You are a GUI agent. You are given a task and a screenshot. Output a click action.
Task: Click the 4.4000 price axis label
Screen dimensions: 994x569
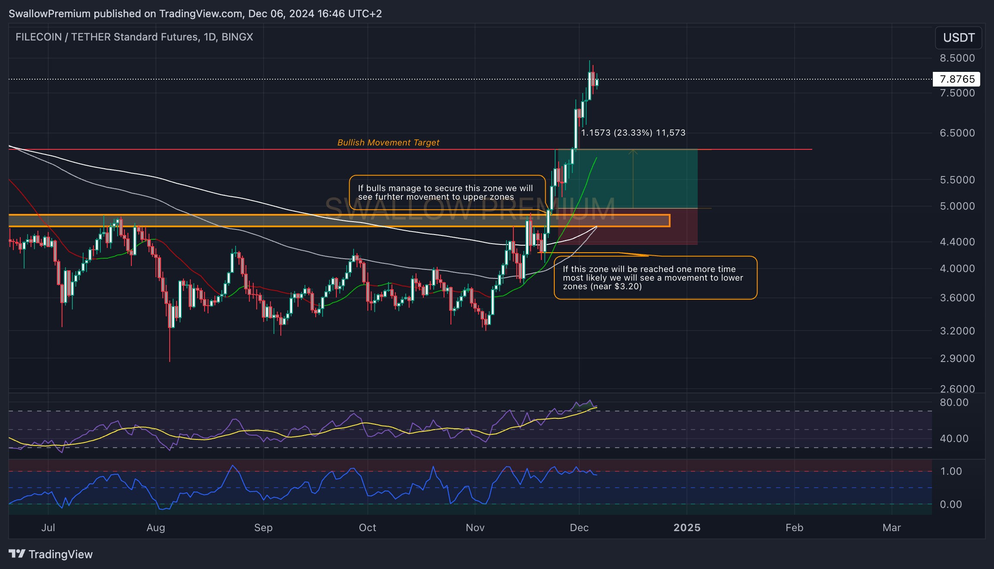(957, 242)
